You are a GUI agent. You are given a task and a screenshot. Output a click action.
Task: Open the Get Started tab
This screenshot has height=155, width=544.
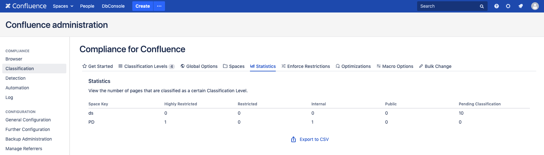tap(97, 66)
